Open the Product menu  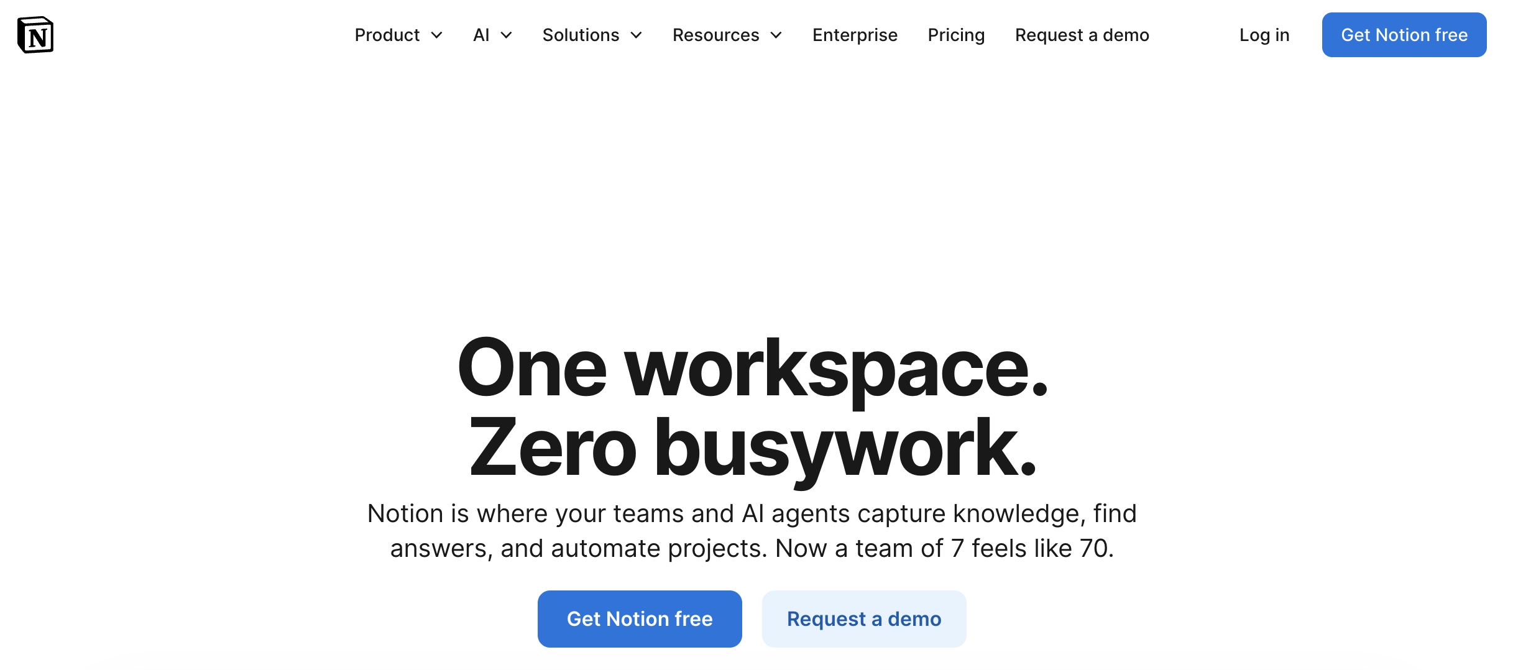387,35
